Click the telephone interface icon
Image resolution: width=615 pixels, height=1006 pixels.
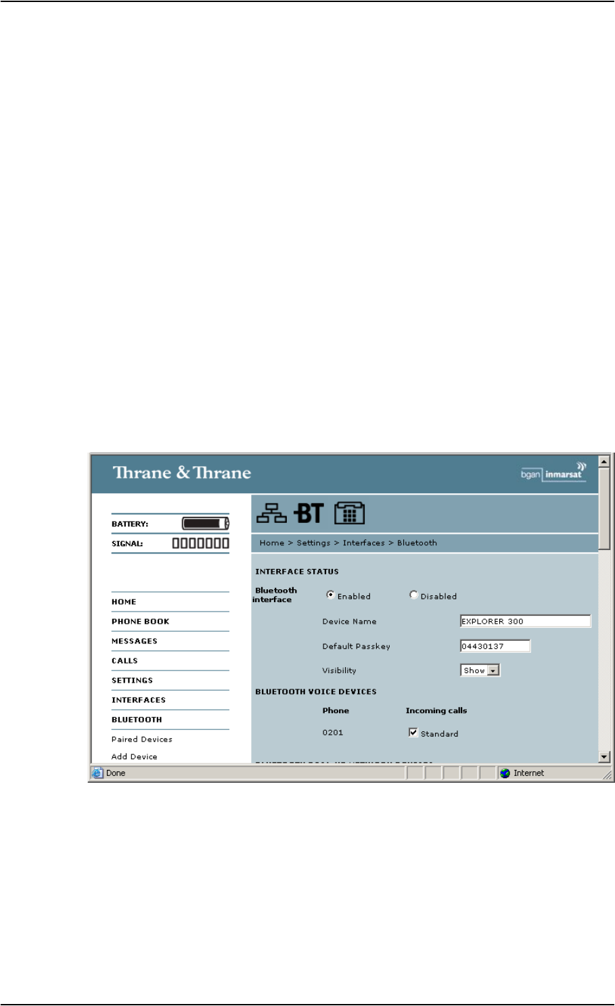tap(349, 513)
